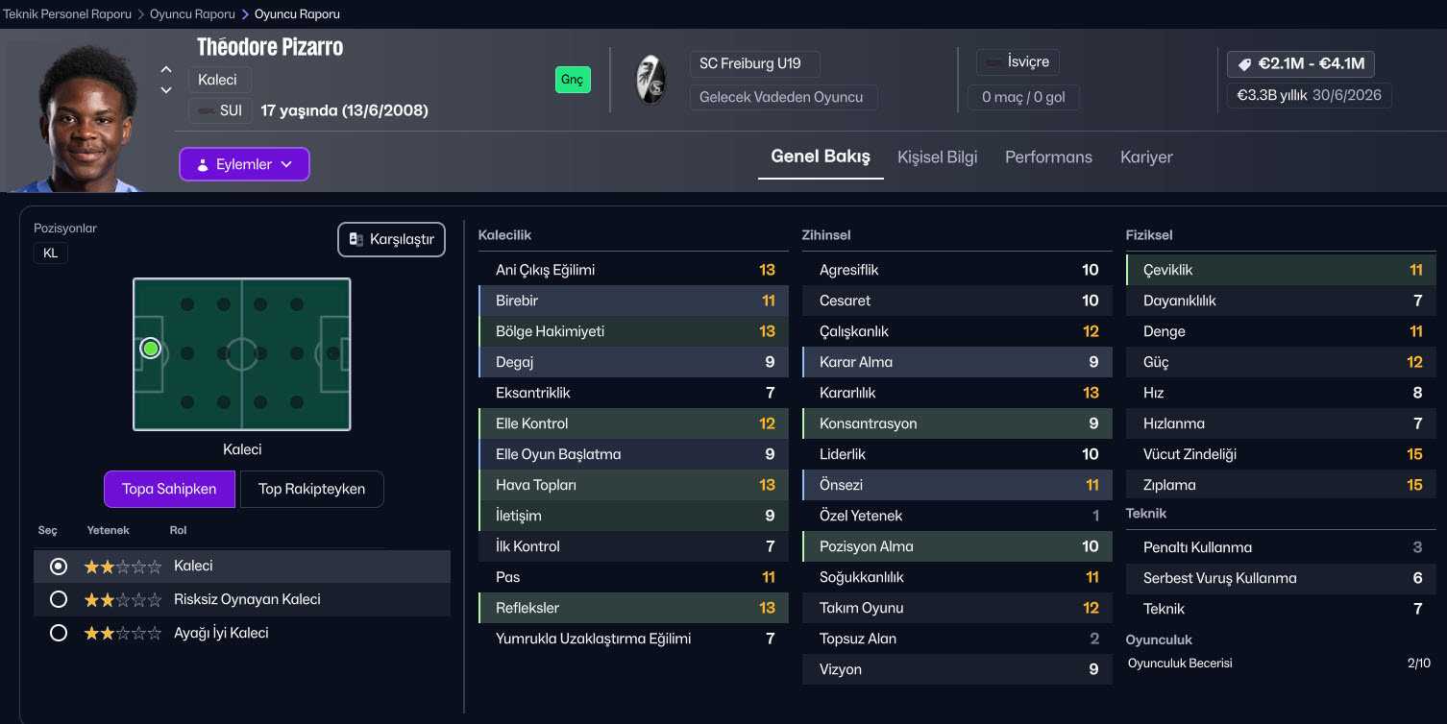Click the İsviçre flag icon
The height and width of the screenshot is (724, 1447).
coord(993,62)
